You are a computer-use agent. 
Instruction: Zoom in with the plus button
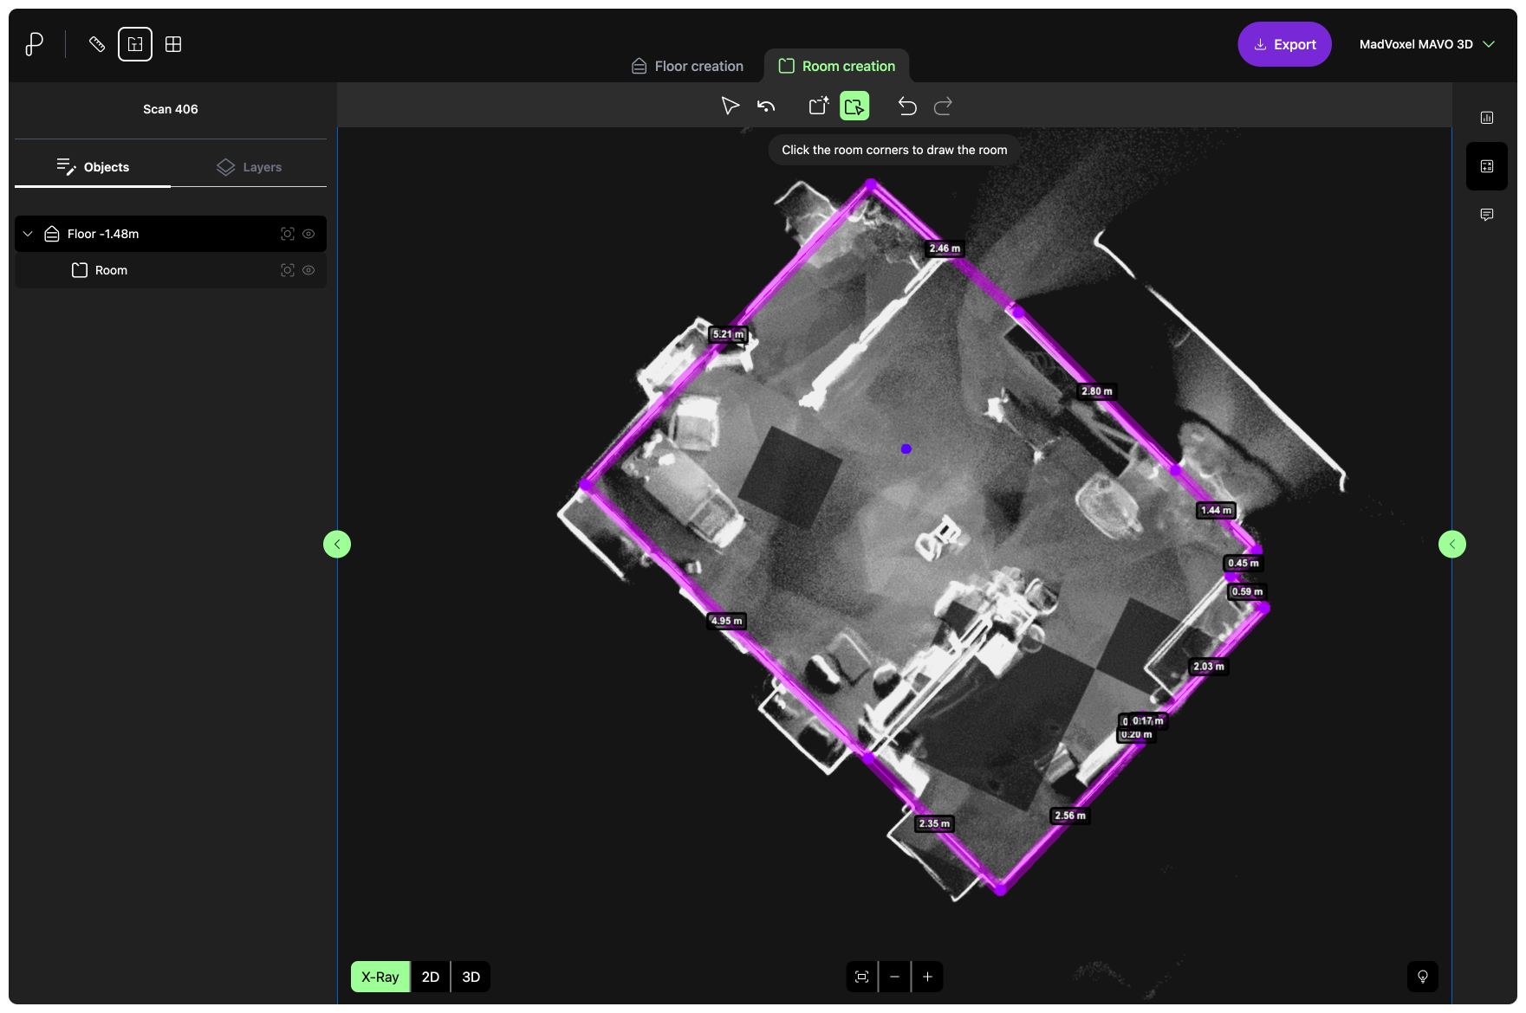point(927,977)
